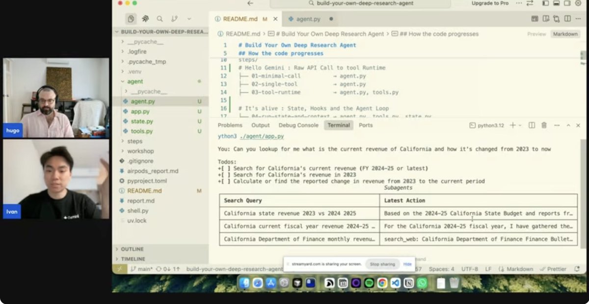Toggle the bottom panel layout icon
The image size is (589, 304).
pos(556,3)
